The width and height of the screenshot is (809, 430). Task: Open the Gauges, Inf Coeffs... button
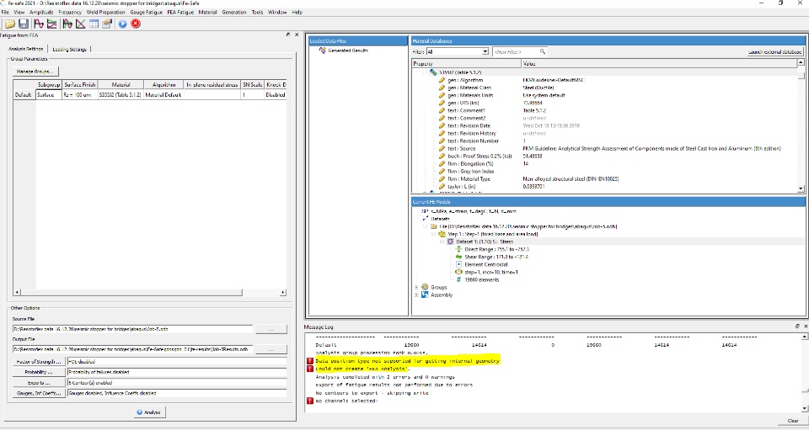38,393
